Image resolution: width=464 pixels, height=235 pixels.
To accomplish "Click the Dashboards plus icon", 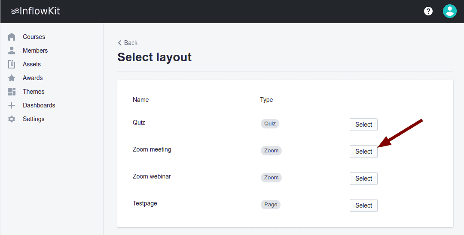I will tap(12, 105).
